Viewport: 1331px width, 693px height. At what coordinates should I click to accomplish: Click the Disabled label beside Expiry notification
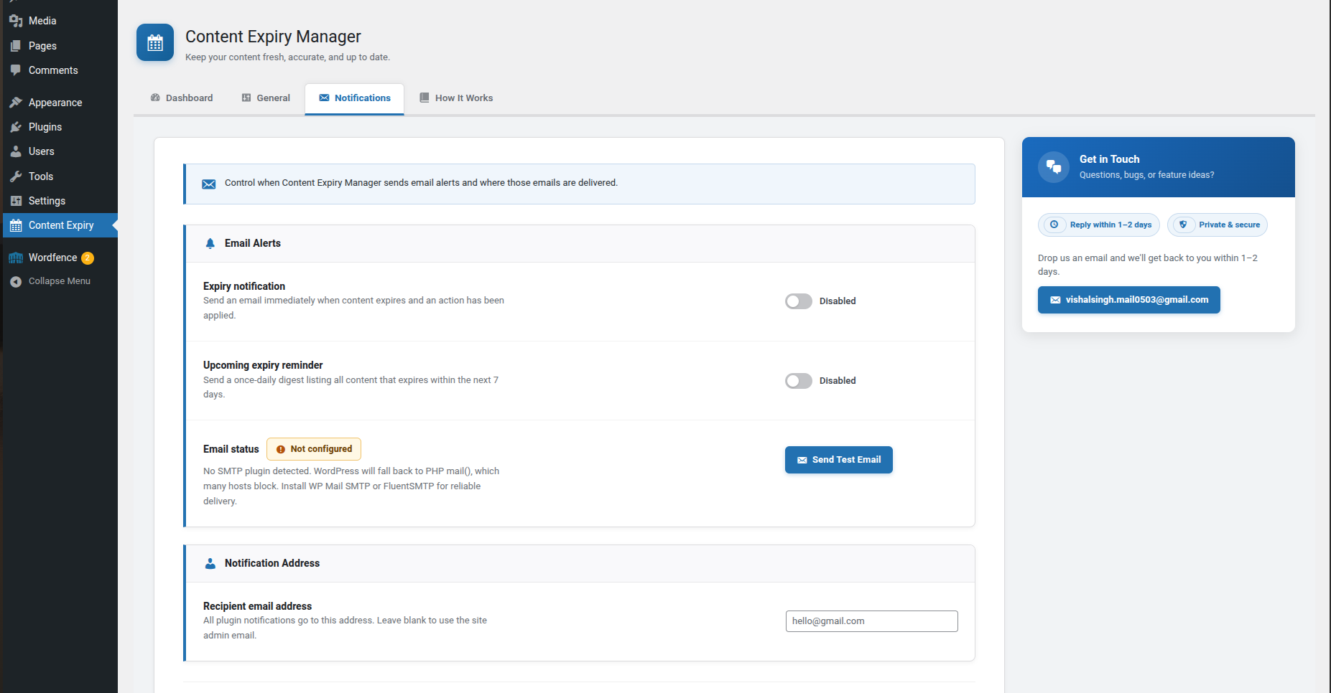point(838,301)
